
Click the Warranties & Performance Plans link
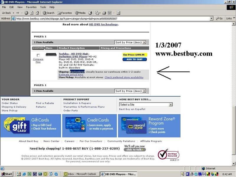pyautogui.click(x=84, y=107)
